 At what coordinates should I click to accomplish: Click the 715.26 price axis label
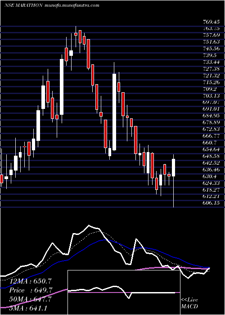(211, 82)
